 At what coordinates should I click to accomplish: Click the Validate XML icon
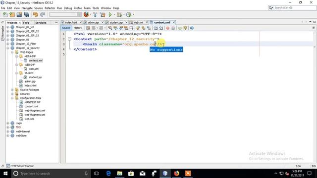[185, 28]
